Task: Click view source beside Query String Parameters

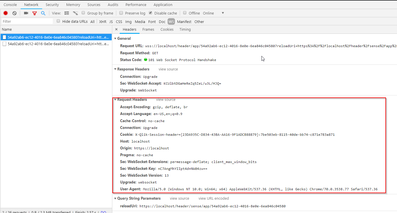Action: (x=180, y=199)
